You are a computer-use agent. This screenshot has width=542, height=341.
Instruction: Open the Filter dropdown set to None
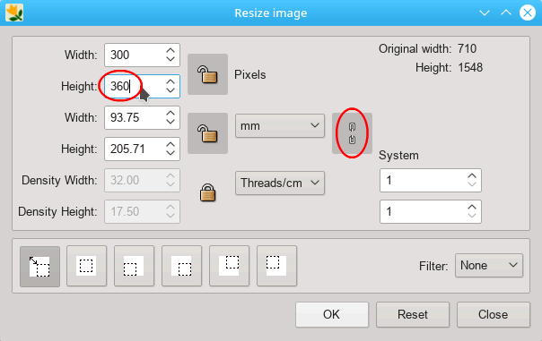pos(489,266)
